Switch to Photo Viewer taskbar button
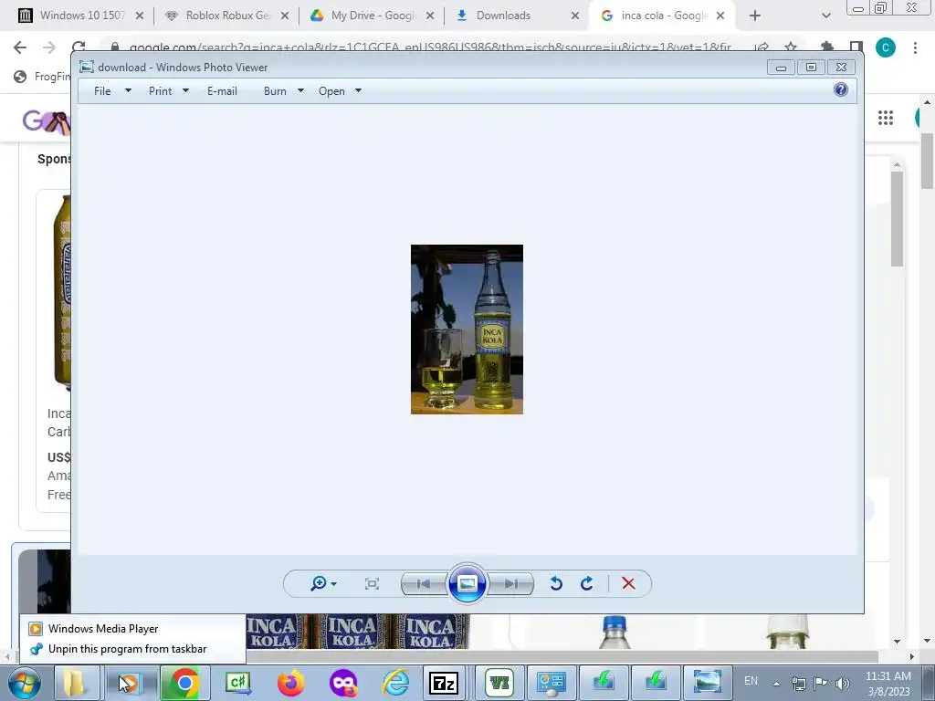 tap(707, 683)
